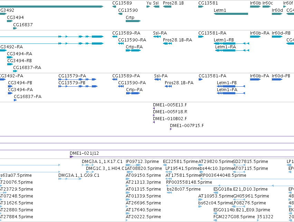Click the Letm1 gene label

(220, 10)
